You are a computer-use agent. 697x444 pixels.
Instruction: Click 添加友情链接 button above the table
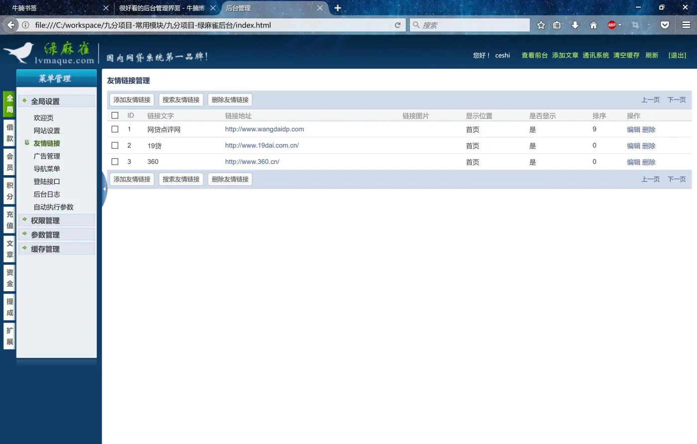pos(132,100)
